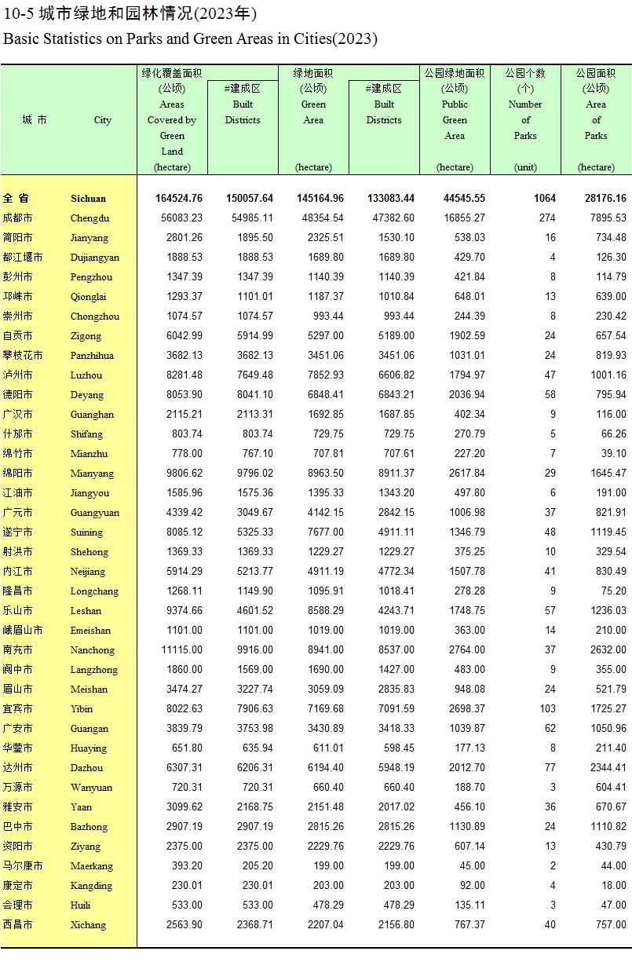
Task: Select the Sichuan province row label
Action: (x=88, y=199)
